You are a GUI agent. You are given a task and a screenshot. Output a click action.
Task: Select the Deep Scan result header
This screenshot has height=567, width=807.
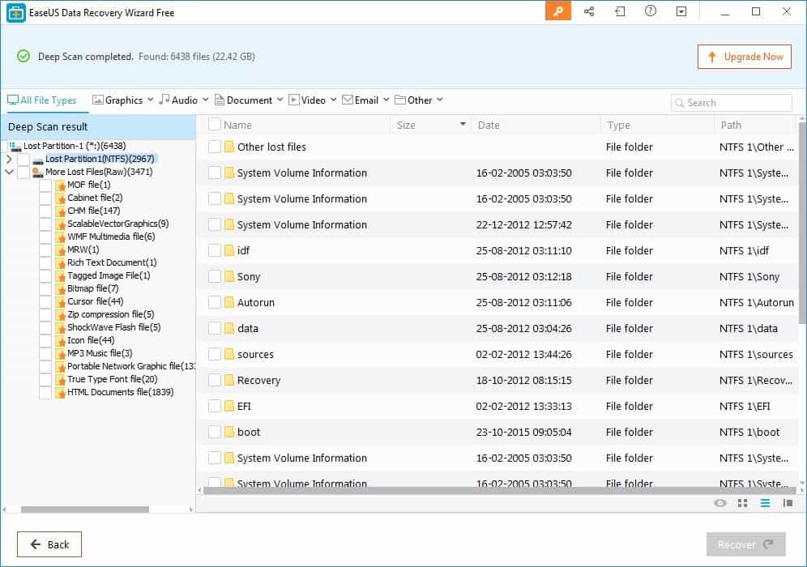click(98, 126)
